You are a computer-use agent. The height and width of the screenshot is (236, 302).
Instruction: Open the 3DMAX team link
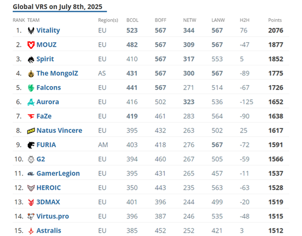coord(48,202)
